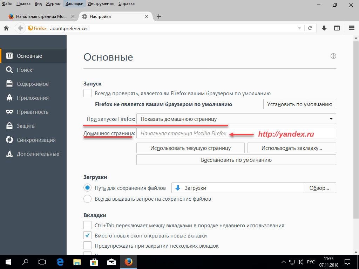This screenshot has height=269, width=359.
Task: Click the reload page icon
Action: click(310, 28)
